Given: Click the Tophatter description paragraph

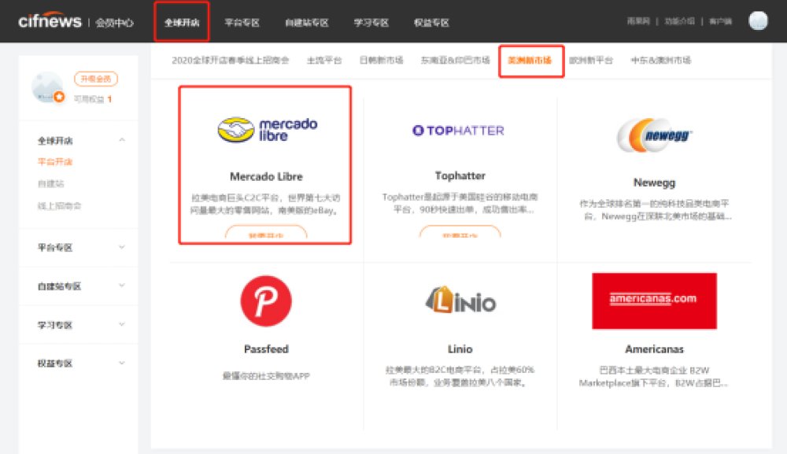Looking at the screenshot, I should pos(460,203).
